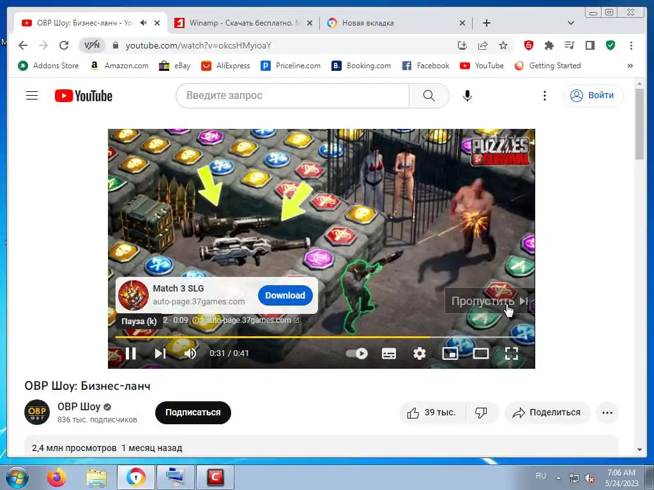Bookmark the page with the star icon

click(503, 45)
